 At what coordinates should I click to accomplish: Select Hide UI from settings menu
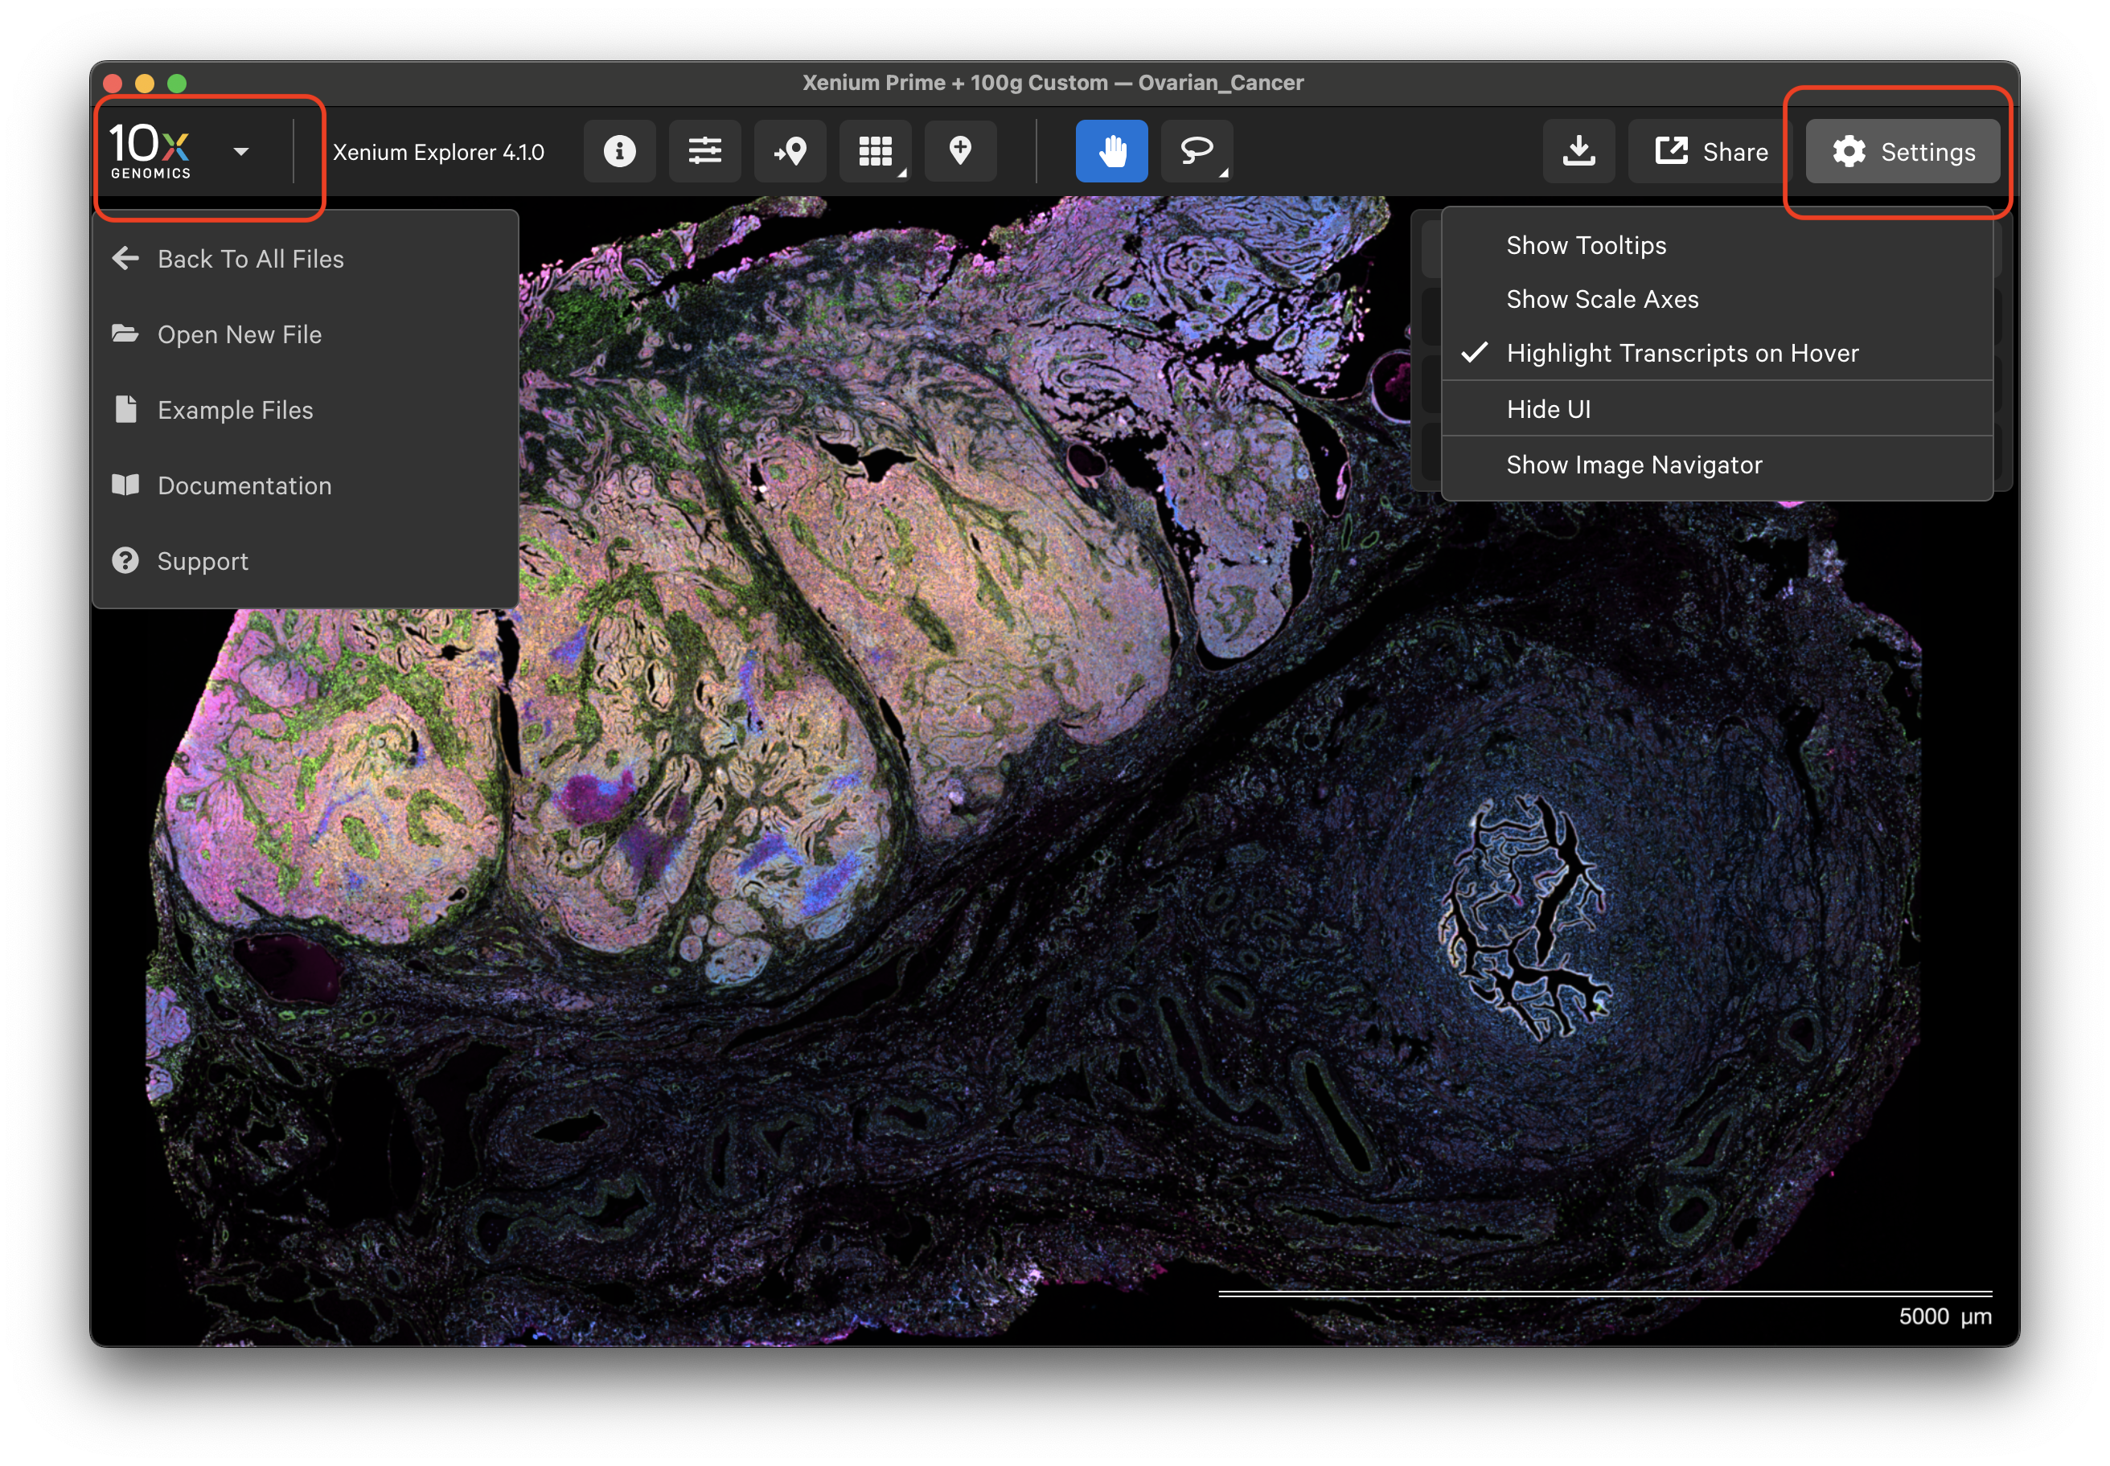click(1549, 410)
